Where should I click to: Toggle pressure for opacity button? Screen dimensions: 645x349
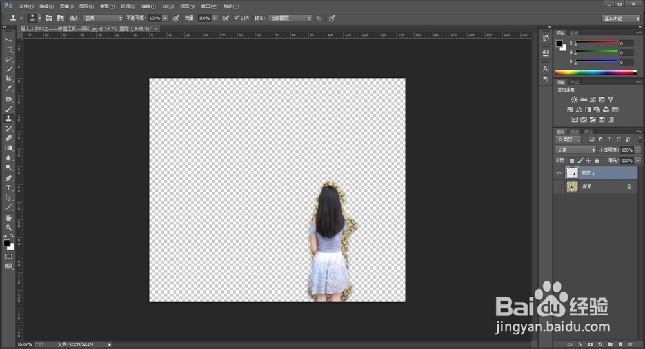click(x=176, y=18)
